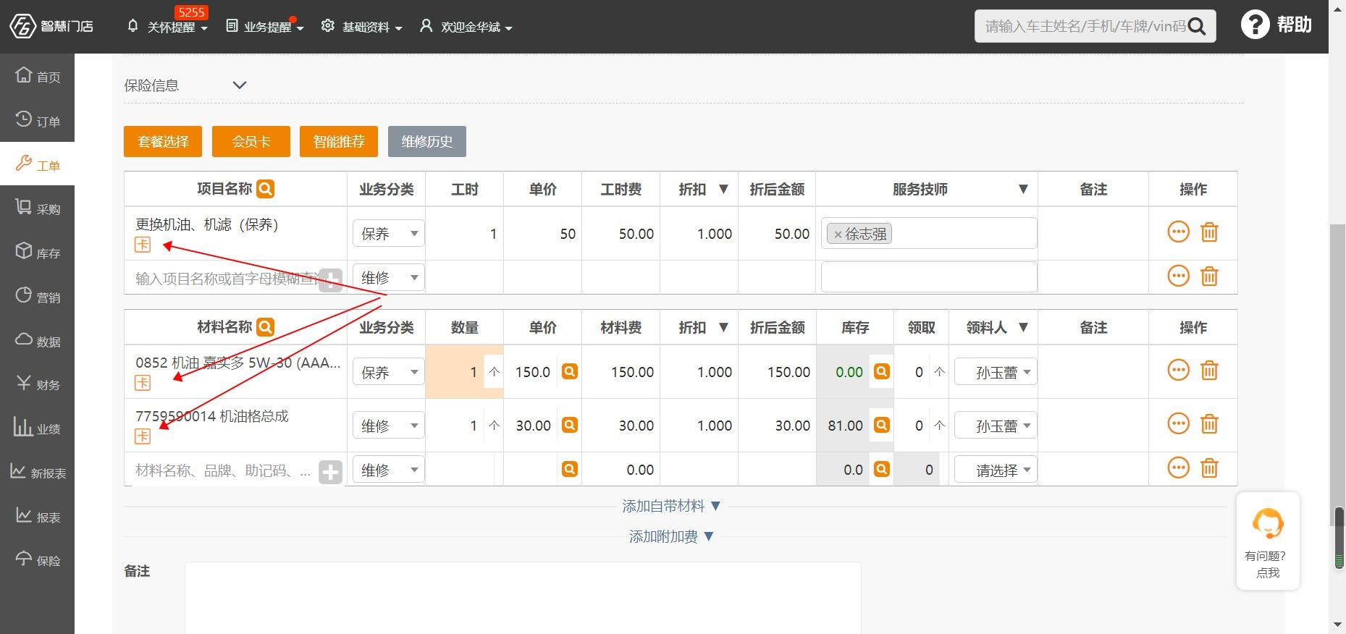The height and width of the screenshot is (634, 1346).
Task: Open the 服务技师 column header dropdown arrow
Action: [x=1023, y=189]
